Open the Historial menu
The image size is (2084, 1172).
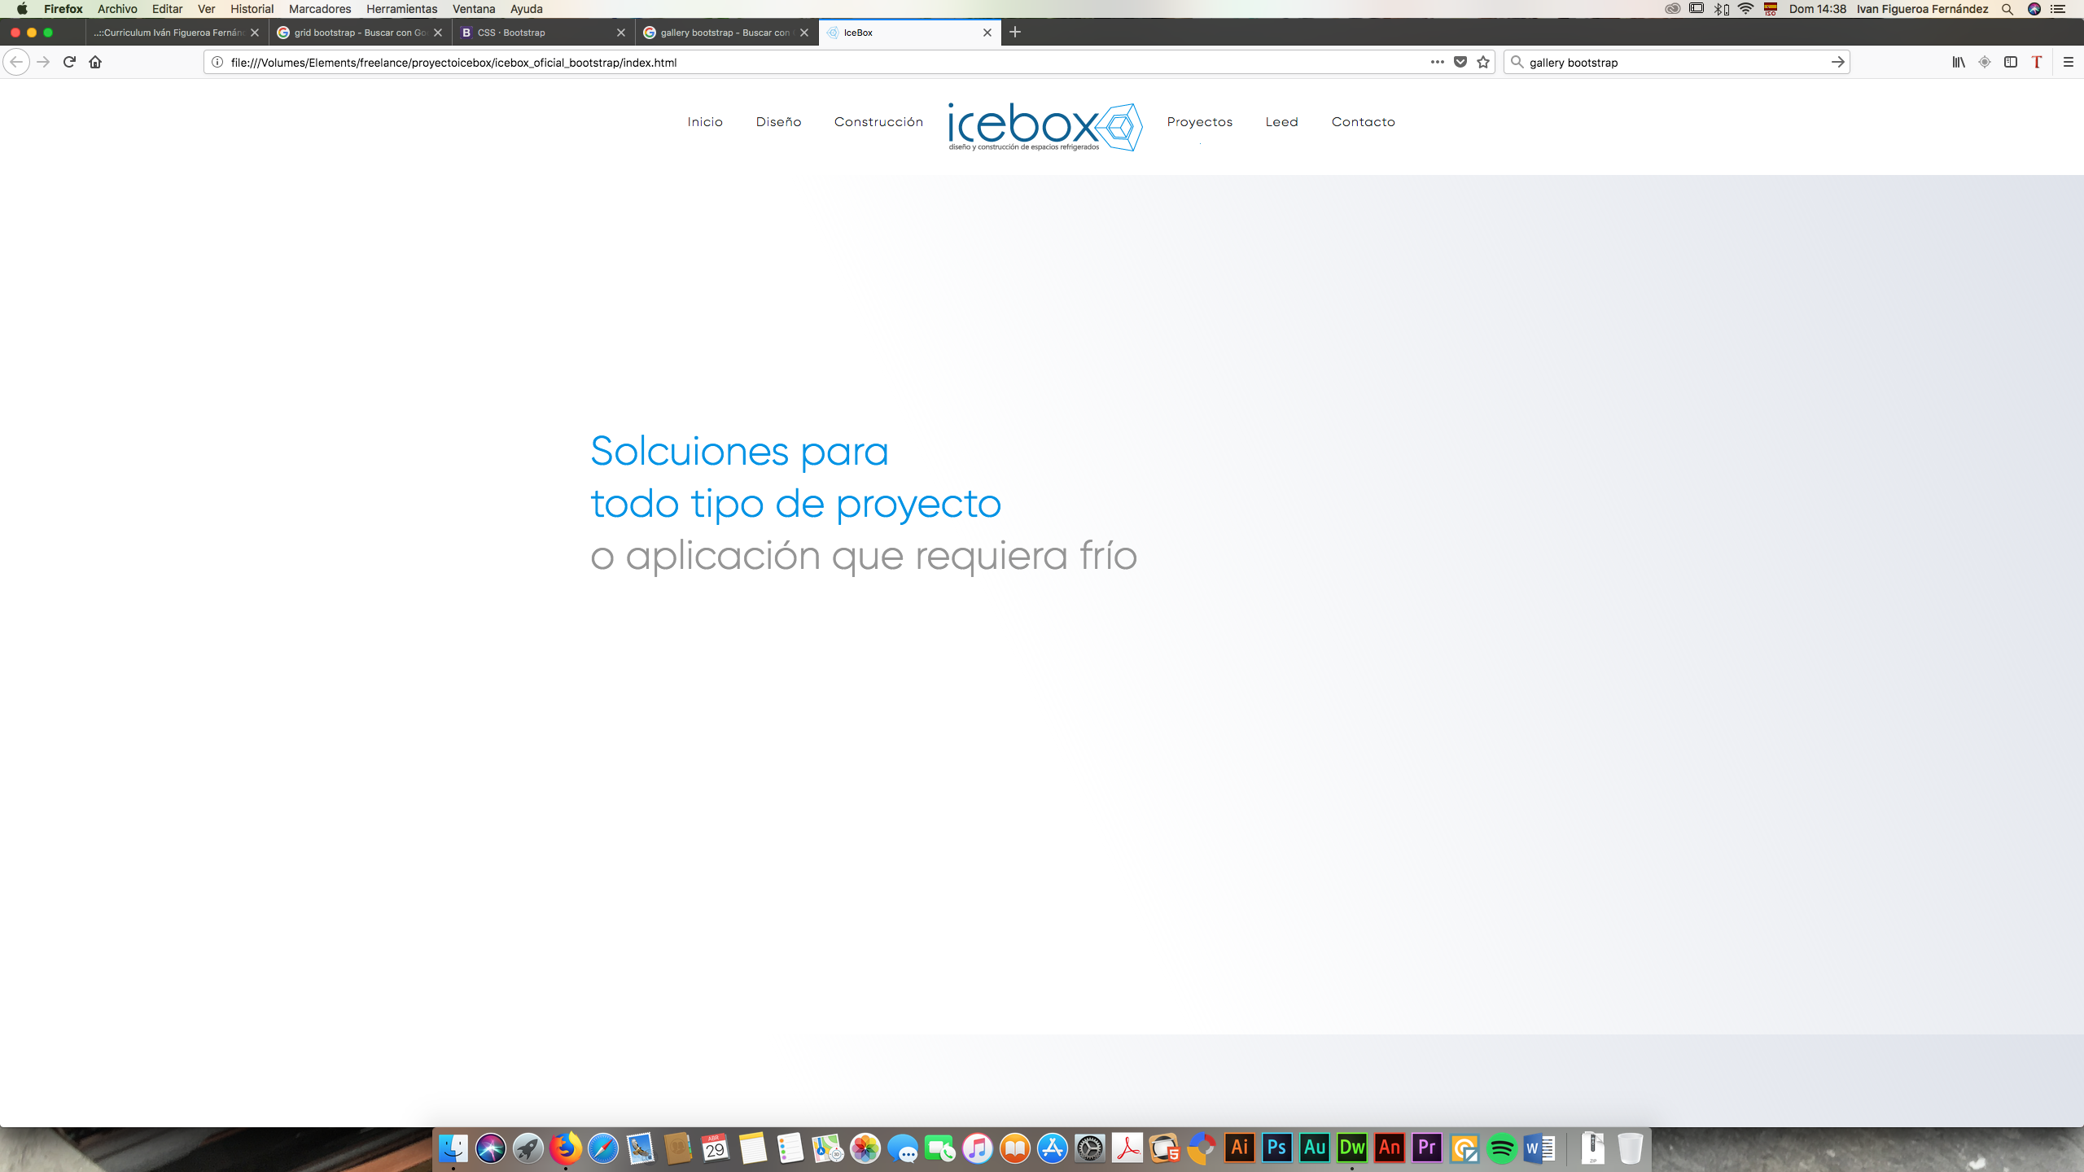coord(252,9)
